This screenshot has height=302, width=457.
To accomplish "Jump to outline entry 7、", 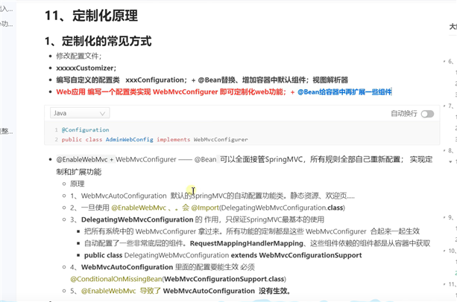I will coord(451,106).
